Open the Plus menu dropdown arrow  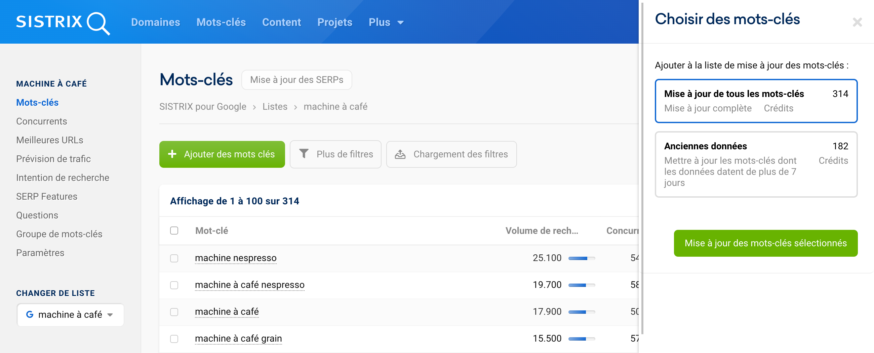coord(400,23)
